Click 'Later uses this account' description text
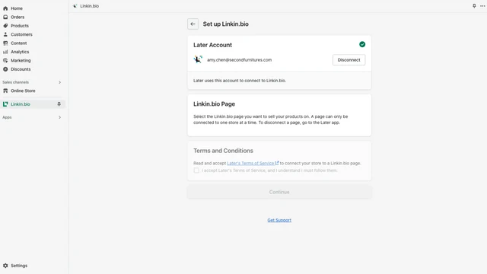Image resolution: width=487 pixels, height=274 pixels. pyautogui.click(x=240, y=81)
